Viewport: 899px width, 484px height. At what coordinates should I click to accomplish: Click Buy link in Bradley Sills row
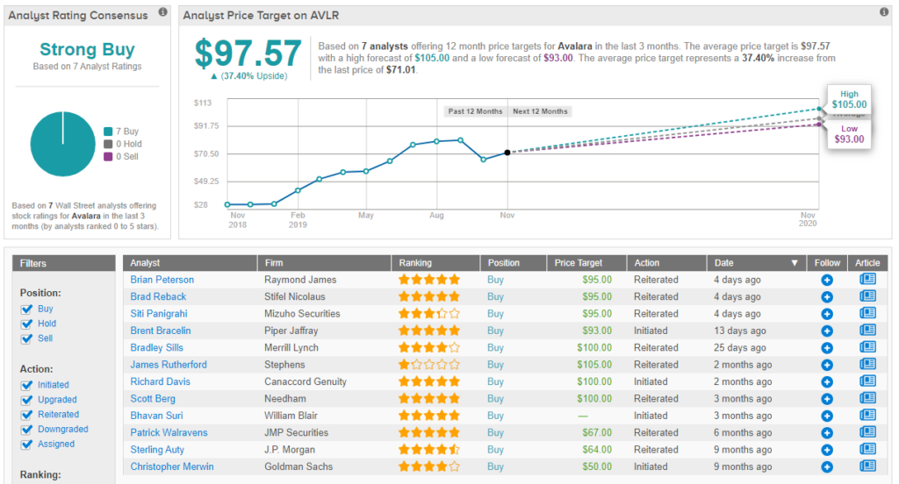click(x=495, y=348)
